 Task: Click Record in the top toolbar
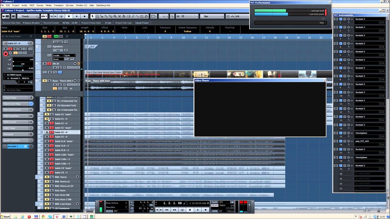coord(84,16)
